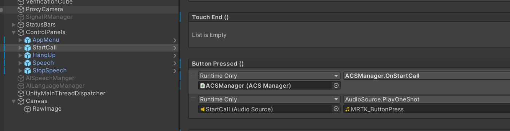Open the StartCall prefab via its chevron

tap(175, 48)
